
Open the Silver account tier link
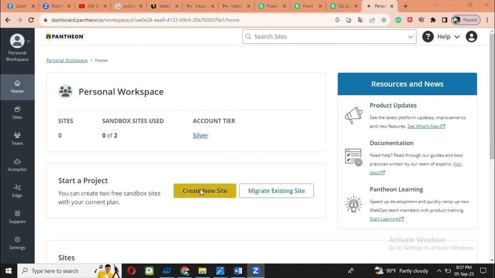[x=200, y=136]
